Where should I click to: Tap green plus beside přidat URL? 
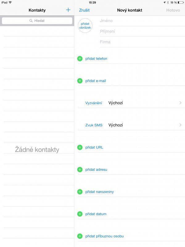click(x=80, y=148)
